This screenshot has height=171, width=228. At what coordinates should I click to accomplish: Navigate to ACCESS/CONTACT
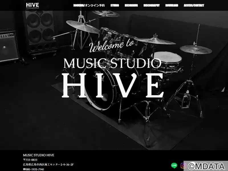[194, 5]
